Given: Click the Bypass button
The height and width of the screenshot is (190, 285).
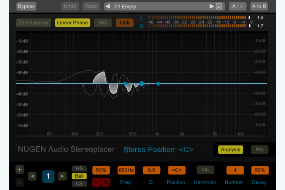Looking at the screenshot, I should [x=26, y=6].
